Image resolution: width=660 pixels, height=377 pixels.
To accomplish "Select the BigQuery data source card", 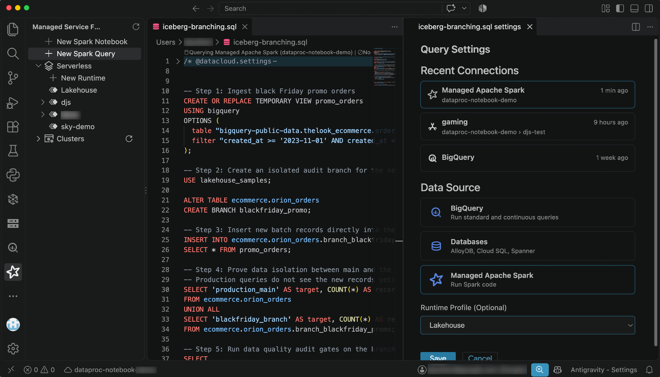I will pyautogui.click(x=527, y=213).
